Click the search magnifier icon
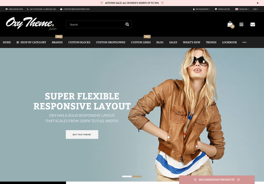This screenshot has width=264, height=184. [127, 25]
